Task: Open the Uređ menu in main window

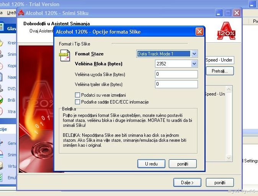Action: pos(11,13)
